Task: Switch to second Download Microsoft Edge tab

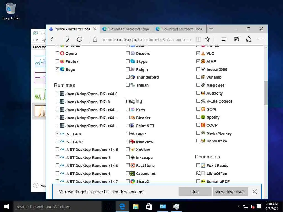Action: 180,29
